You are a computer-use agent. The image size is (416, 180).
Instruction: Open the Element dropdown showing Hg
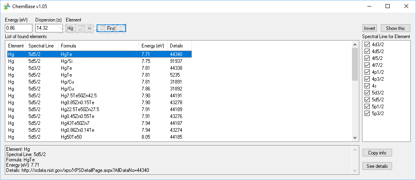(79, 28)
